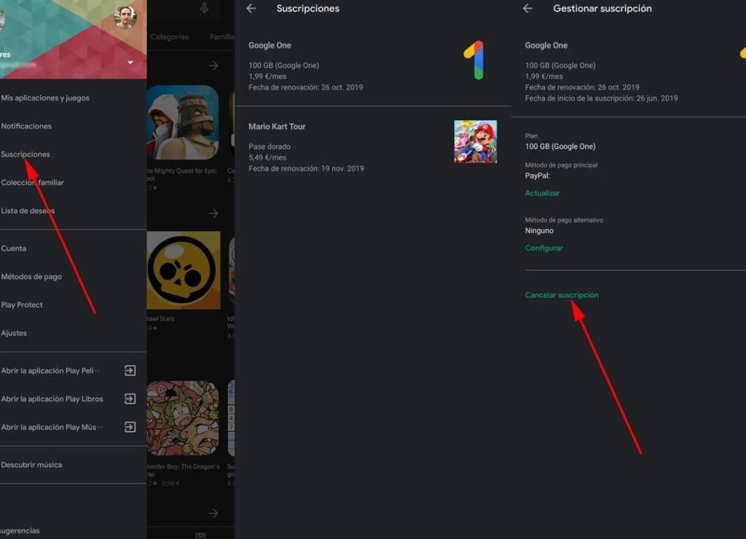Tap the microphone voice search icon
746x539 pixels.
click(x=204, y=9)
